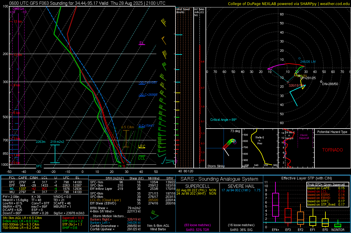Click 'Sfc-3km AGL LR = 6.5 C/km'
351x233 pixels.
click(22, 218)
